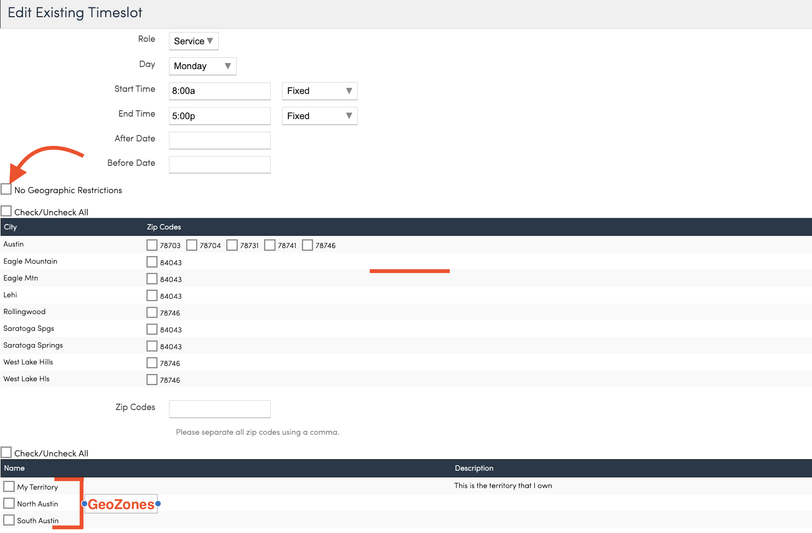This screenshot has width=812, height=533.
Task: Toggle the geozones Check/Uncheck All box
Action: tap(6, 452)
